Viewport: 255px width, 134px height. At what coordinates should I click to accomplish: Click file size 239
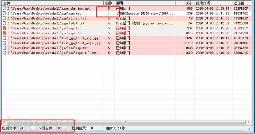coord(190,14)
